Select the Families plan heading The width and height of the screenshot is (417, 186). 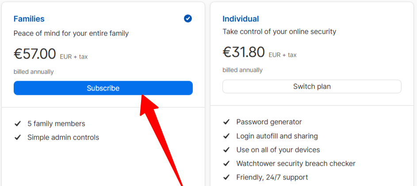(29, 19)
